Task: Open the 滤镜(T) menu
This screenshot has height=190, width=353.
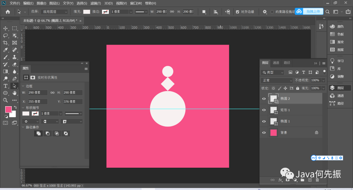Action: 95,3
